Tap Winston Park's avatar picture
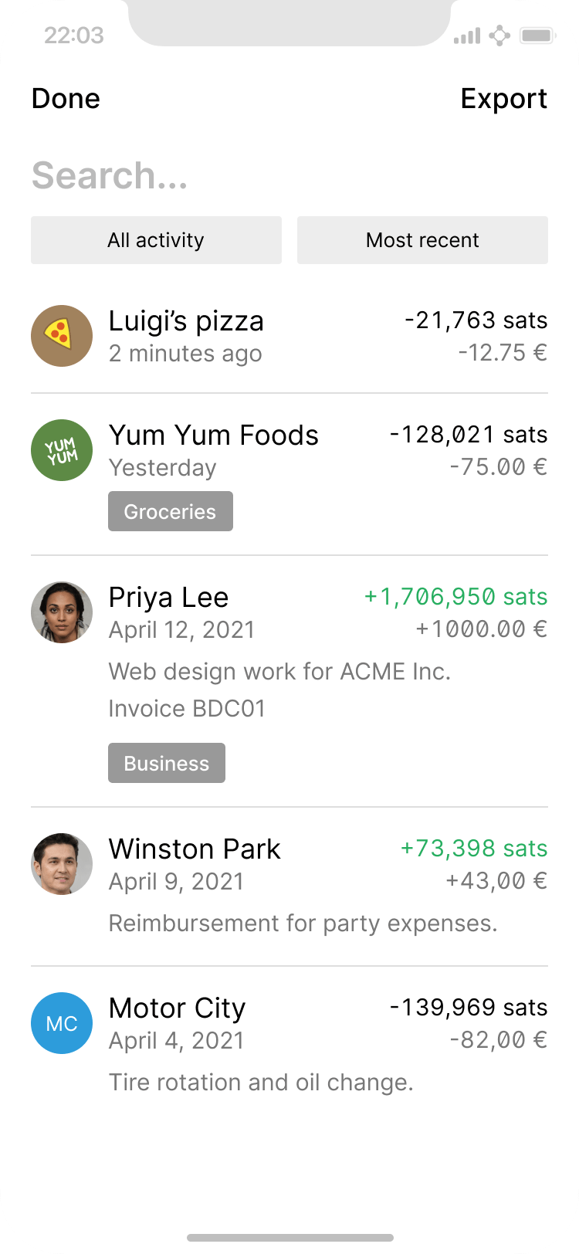Viewport: 579px width, 1254px height. pos(62,864)
